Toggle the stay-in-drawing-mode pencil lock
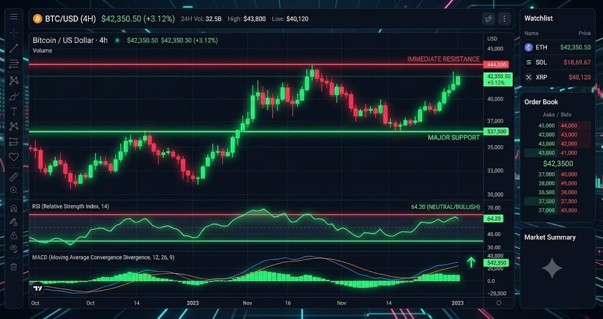This screenshot has height=319, width=603. [14, 222]
